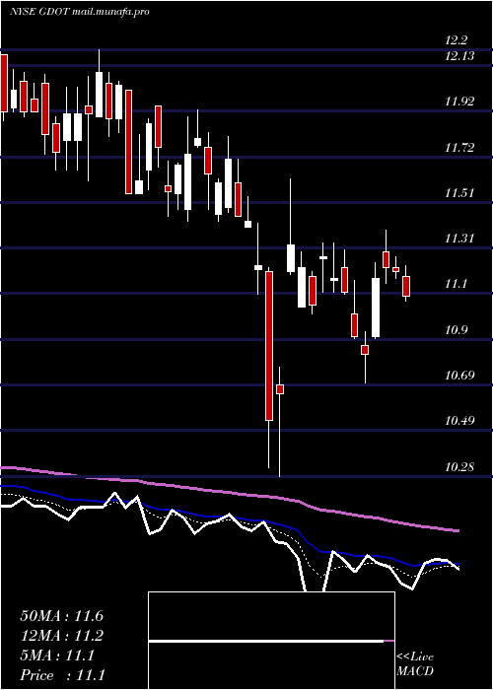493x690 pixels.
Task: Click the 5MA : 11.1 readout
Action: click(x=57, y=655)
